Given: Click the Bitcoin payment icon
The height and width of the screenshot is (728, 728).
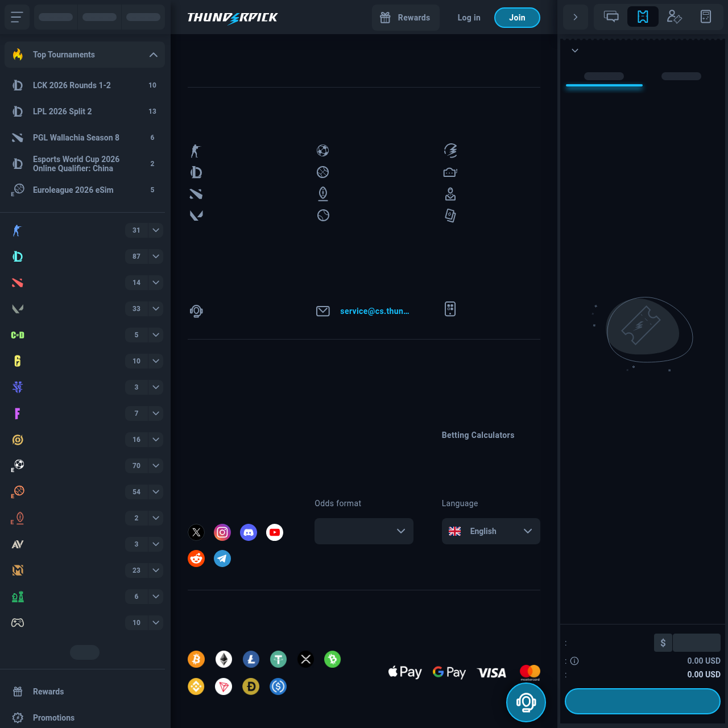Looking at the screenshot, I should click(x=196, y=659).
